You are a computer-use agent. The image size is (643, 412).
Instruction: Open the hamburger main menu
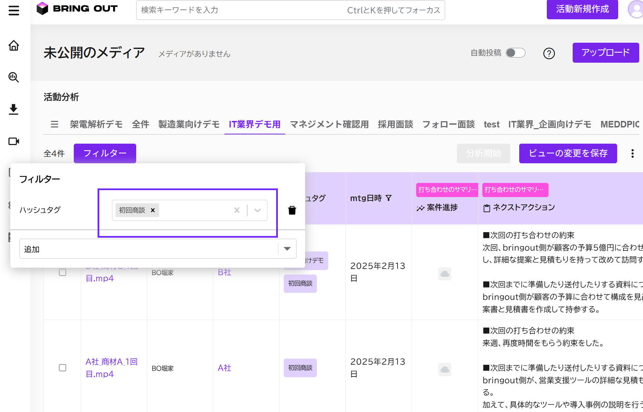pos(14,10)
